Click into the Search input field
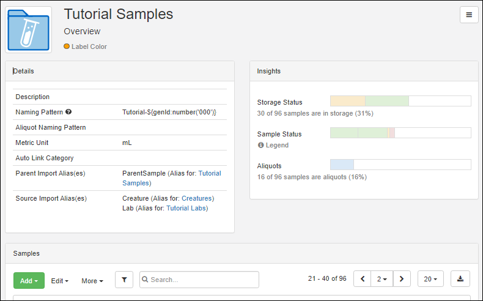Screen dimensions: 483x301 pyautogui.click(x=199, y=280)
